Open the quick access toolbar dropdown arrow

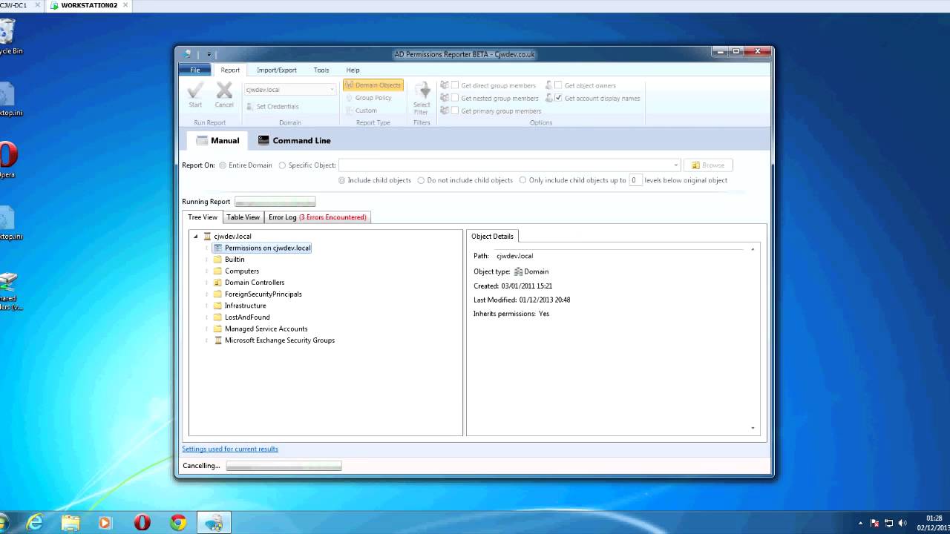click(209, 54)
